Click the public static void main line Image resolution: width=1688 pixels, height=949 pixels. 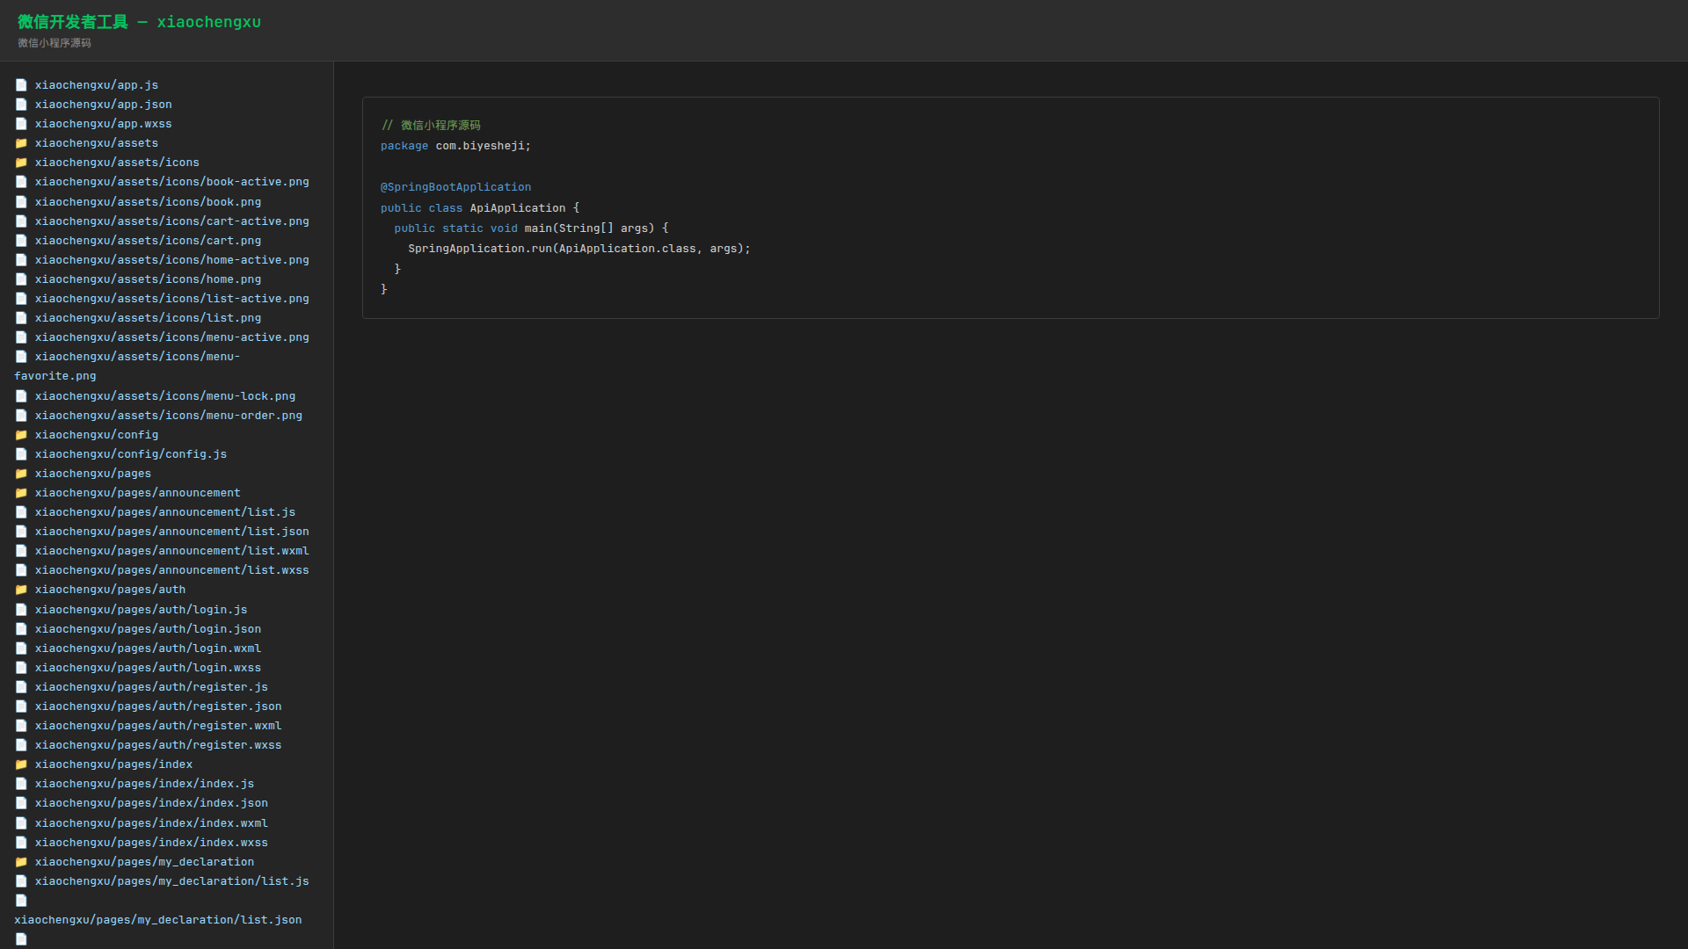[x=531, y=228]
